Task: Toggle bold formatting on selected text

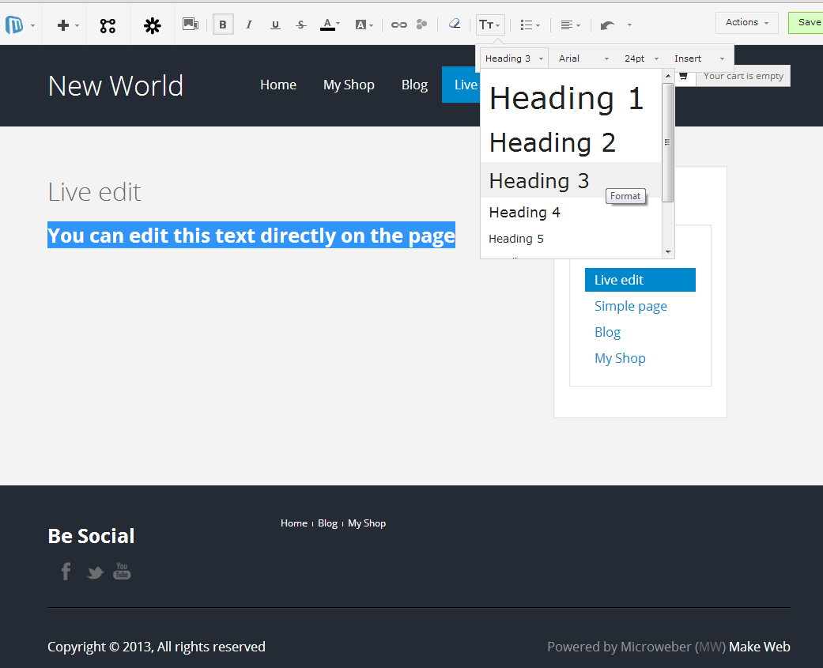Action: [222, 24]
